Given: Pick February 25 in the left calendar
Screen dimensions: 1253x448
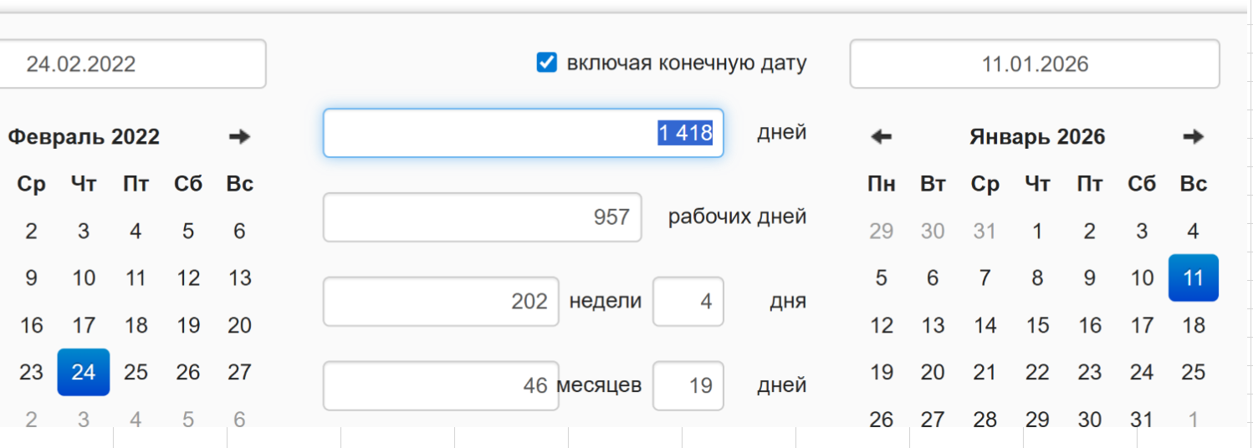Looking at the screenshot, I should (x=136, y=372).
